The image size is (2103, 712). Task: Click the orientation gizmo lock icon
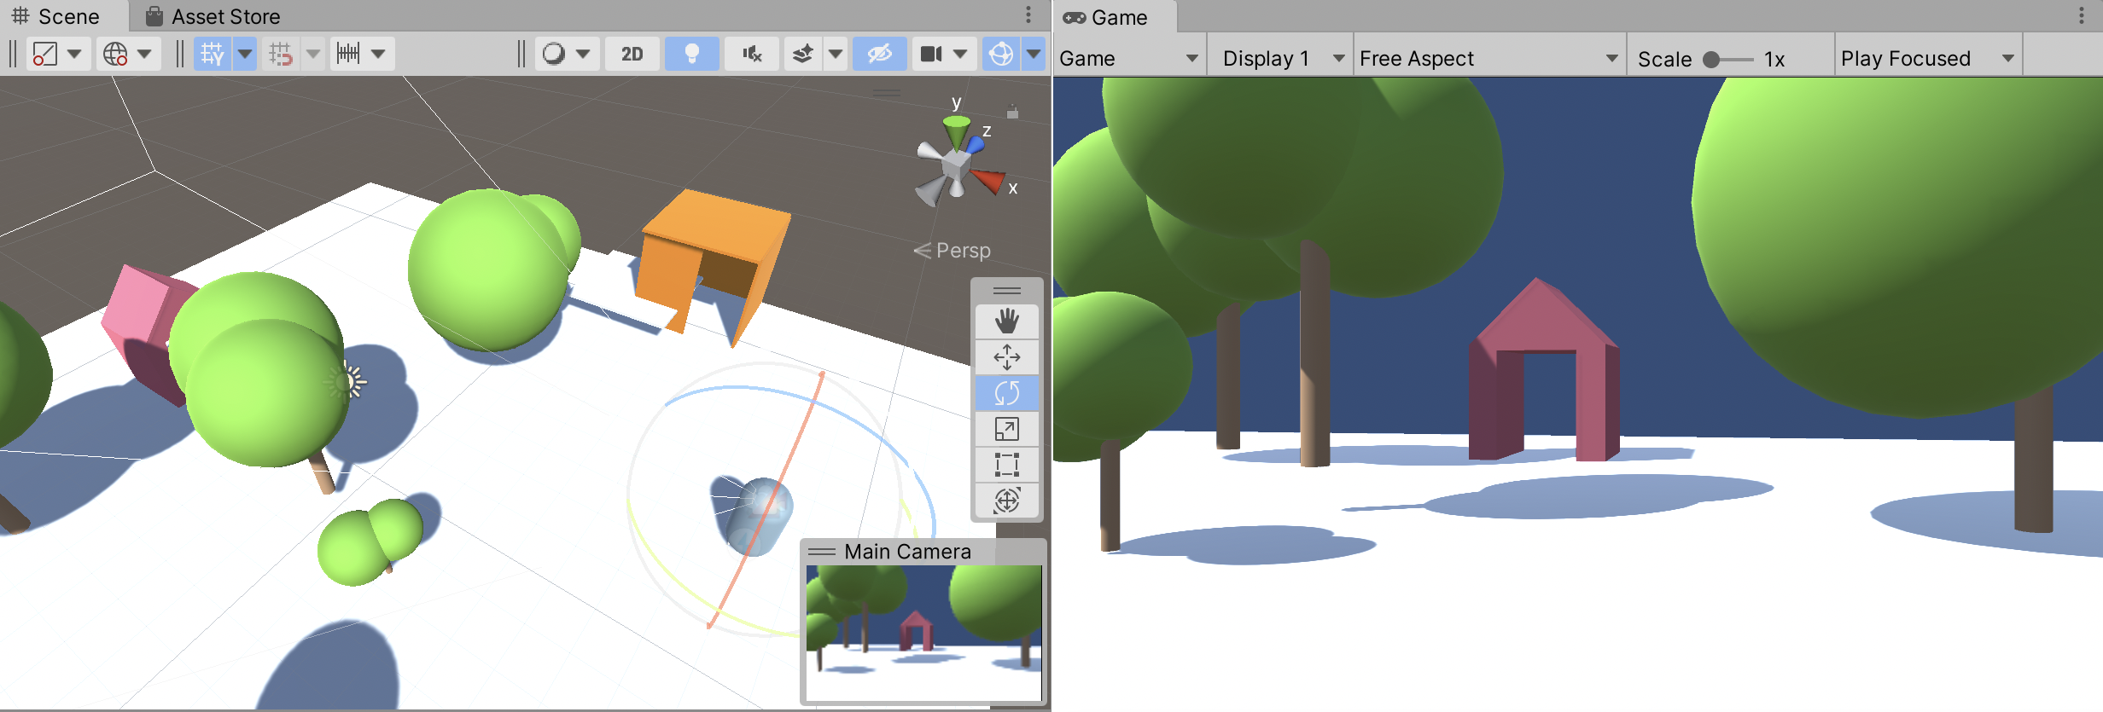click(1012, 112)
